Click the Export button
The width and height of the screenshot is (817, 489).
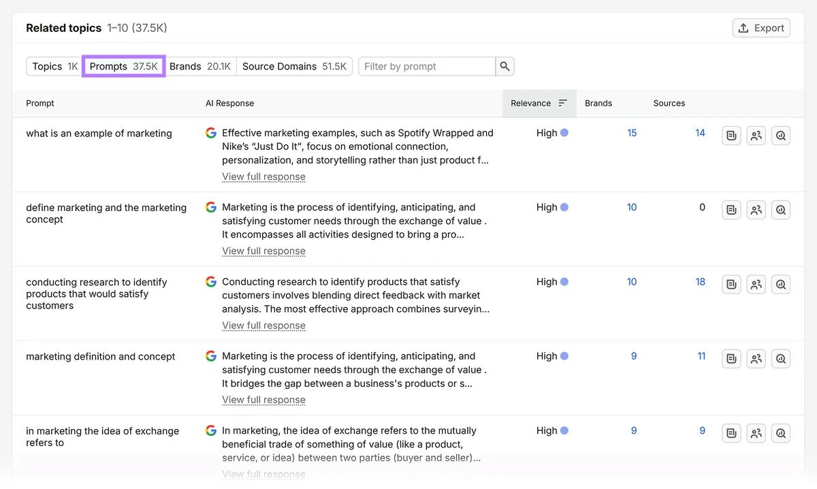point(761,28)
